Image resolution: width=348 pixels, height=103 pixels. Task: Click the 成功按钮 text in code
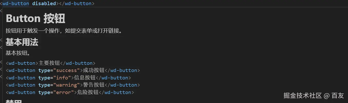94,70
